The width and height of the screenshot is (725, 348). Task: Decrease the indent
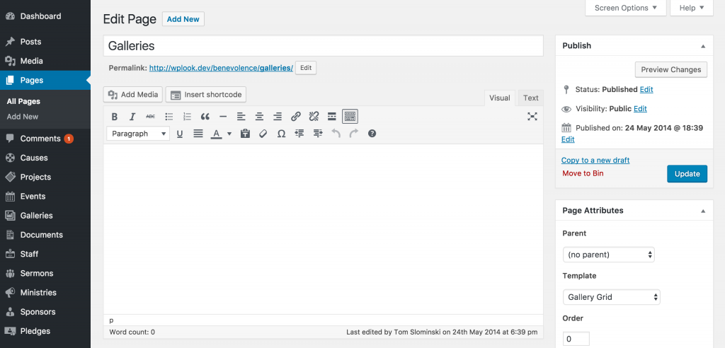coord(299,134)
